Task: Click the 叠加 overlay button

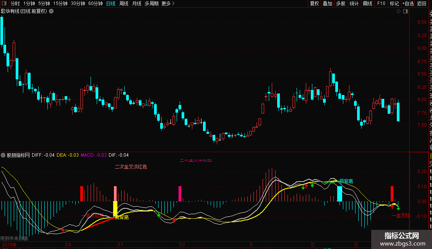Action: pos(328,3)
